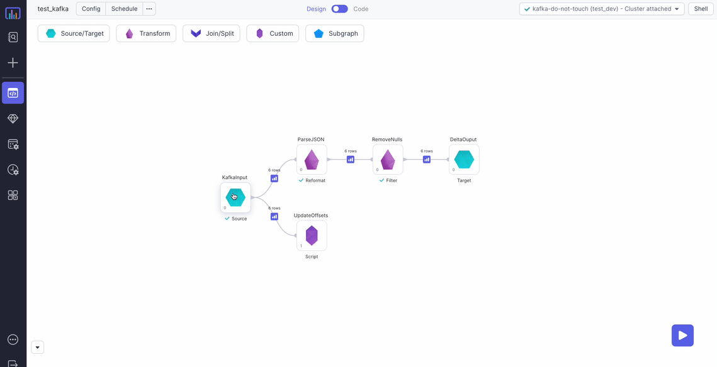Select the code editor icon in the sidebar
This screenshot has width=717, height=367.
click(13, 92)
